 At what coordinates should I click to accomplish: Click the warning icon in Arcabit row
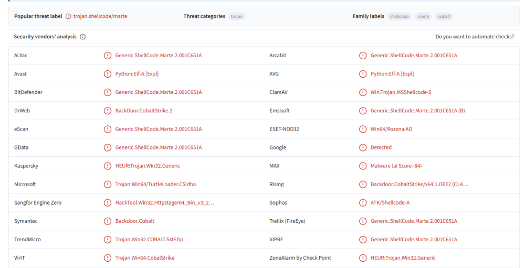[x=363, y=56]
